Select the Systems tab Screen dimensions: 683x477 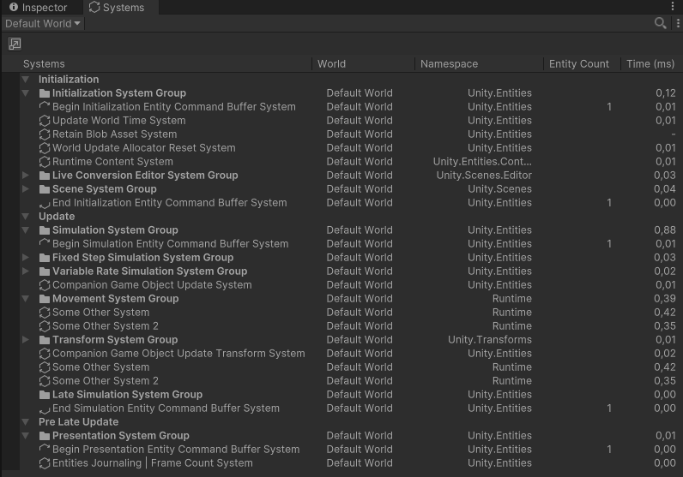tap(117, 8)
